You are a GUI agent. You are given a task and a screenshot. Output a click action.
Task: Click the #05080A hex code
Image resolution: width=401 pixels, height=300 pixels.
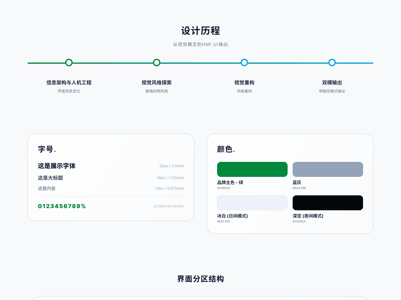click(x=299, y=222)
